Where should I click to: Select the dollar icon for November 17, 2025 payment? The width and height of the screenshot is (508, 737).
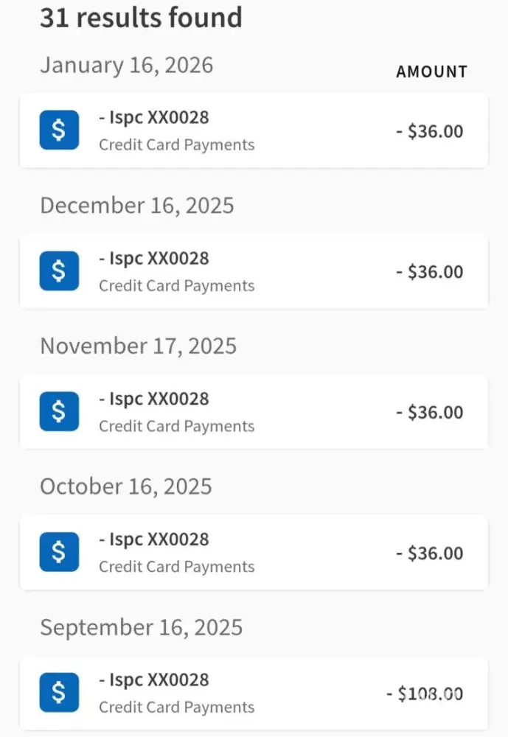click(59, 412)
